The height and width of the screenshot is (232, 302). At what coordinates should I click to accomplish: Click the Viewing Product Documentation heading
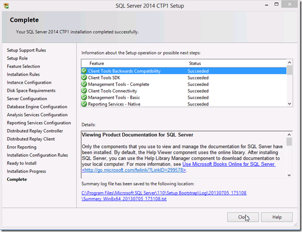(x=137, y=135)
